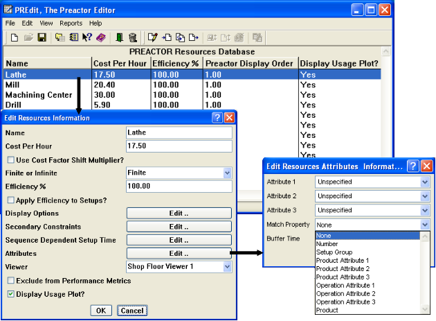The image size is (436, 321).
Task: Expand the Attribute 1 dropdown
Action: (x=425, y=182)
